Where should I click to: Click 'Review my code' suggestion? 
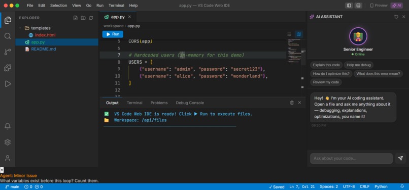pos(326,82)
